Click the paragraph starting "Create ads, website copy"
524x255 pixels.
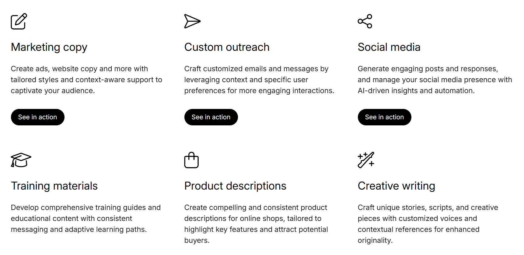click(x=86, y=80)
